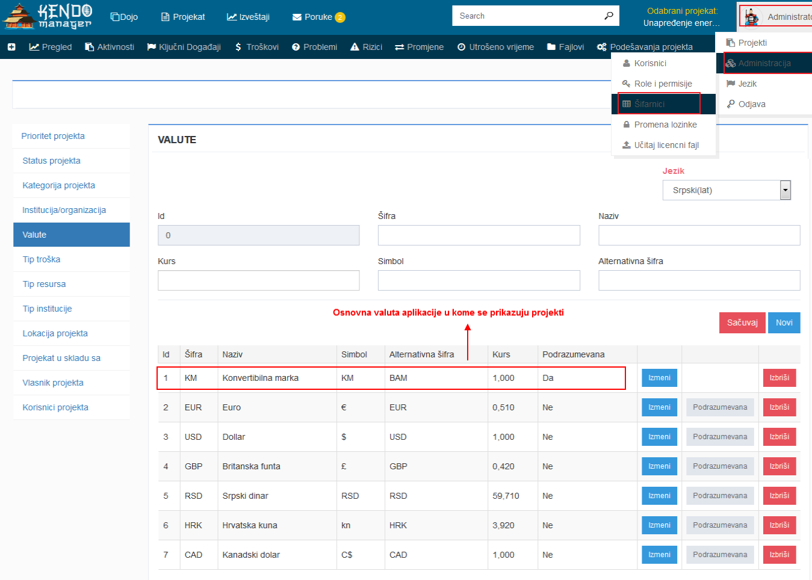Open Korisnici projekta in sidebar
This screenshot has height=580, width=812.
coord(72,407)
